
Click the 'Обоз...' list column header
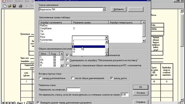point(44,54)
